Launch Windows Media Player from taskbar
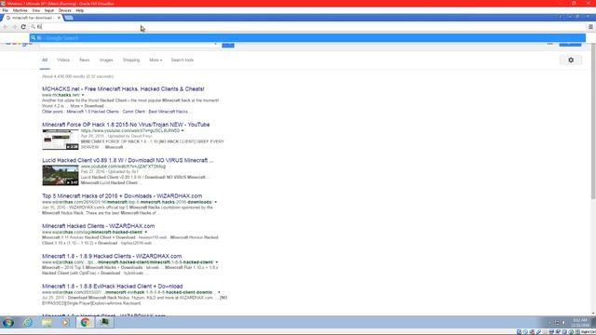 pos(65,323)
